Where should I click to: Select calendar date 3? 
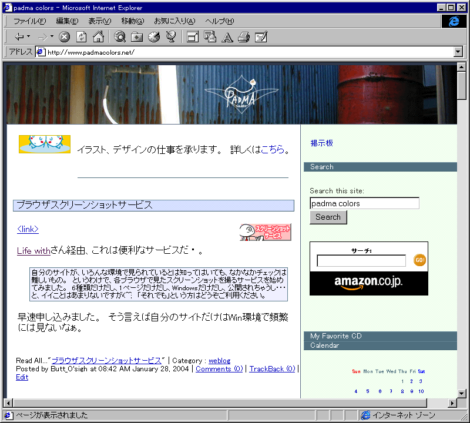(x=421, y=381)
